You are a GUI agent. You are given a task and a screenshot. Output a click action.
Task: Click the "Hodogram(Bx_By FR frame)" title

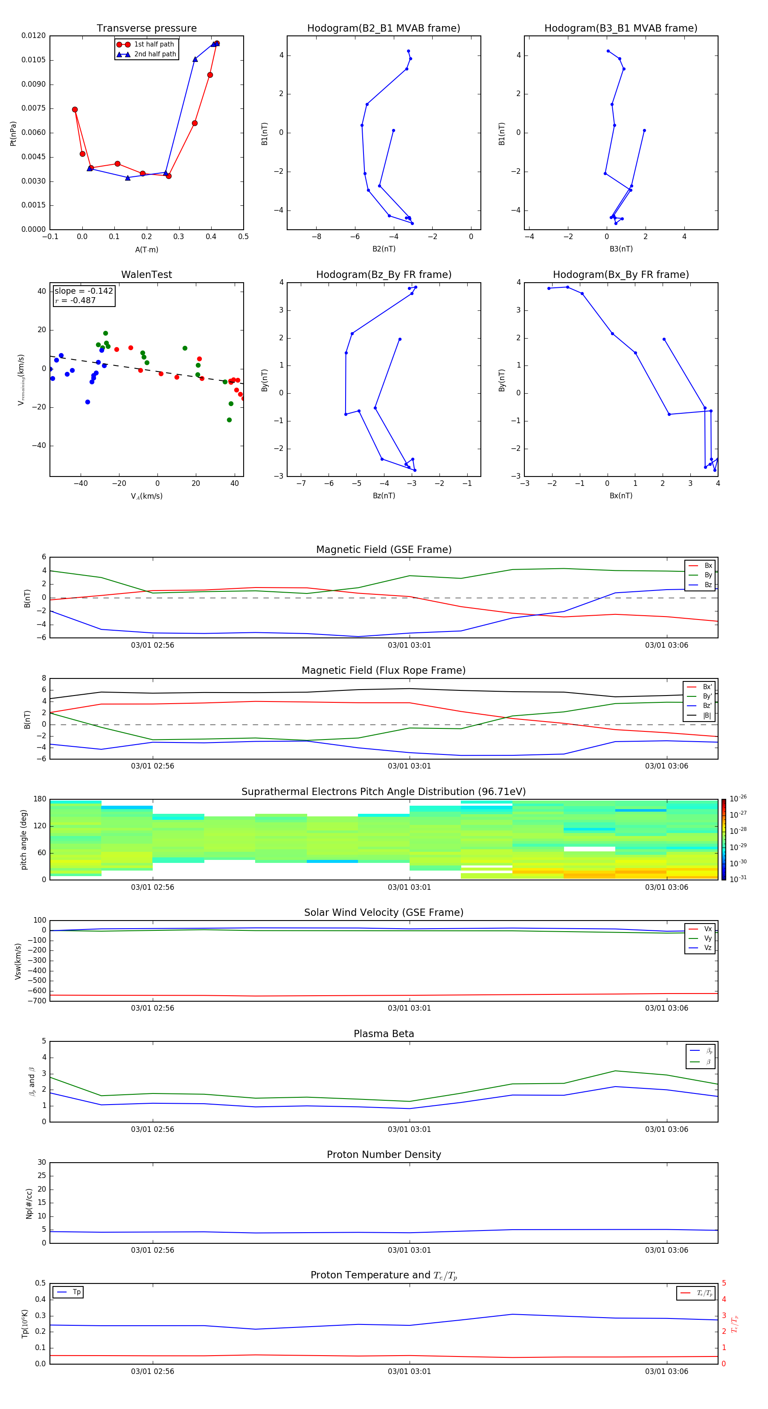tap(621, 275)
